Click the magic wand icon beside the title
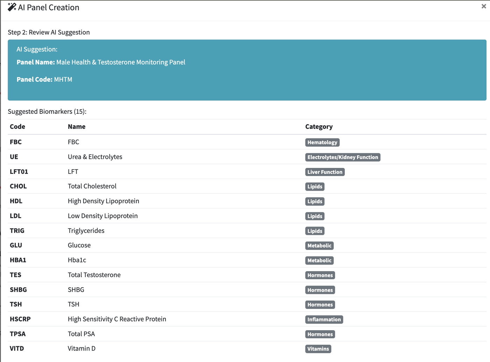 [x=12, y=7]
